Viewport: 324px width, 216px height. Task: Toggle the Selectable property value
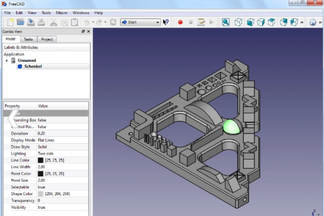tap(42, 187)
